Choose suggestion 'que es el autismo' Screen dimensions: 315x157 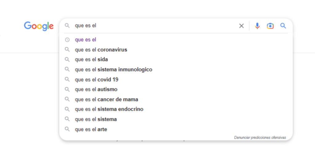point(176,89)
